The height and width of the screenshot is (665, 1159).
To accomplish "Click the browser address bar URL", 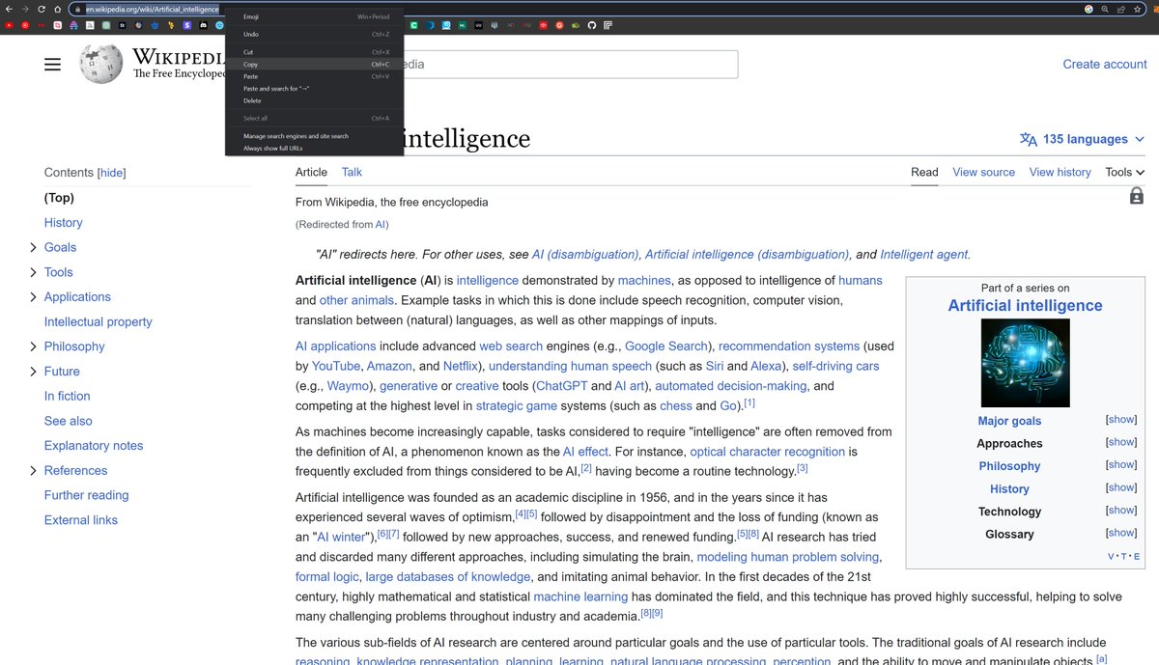I will (x=153, y=9).
